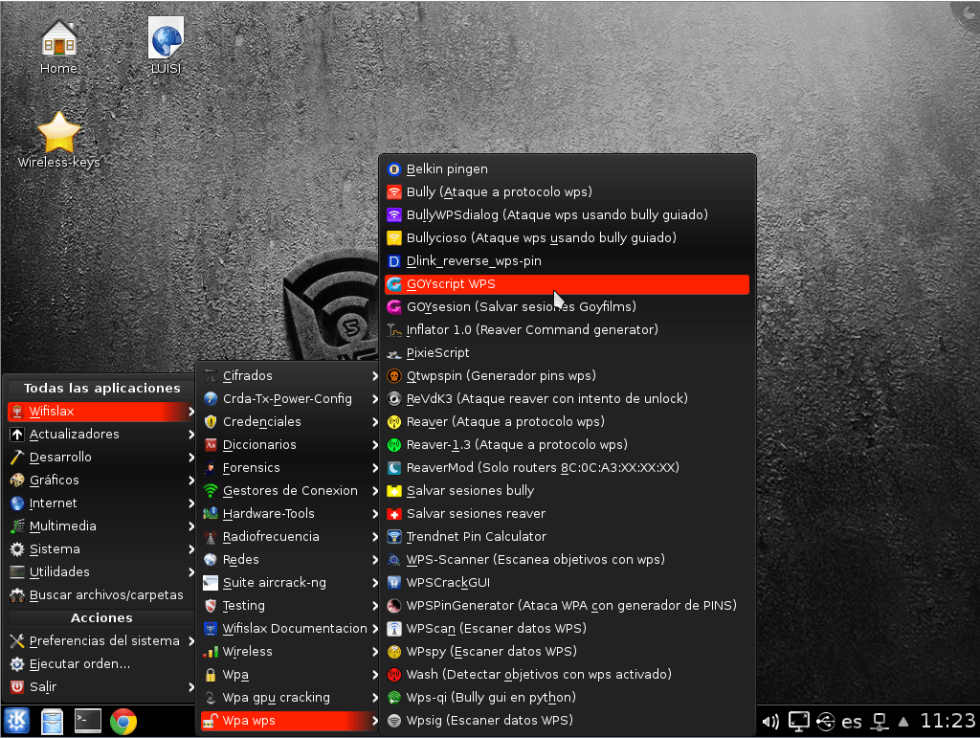
Task: Switch the es keyboard layout indicator
Action: [852, 721]
